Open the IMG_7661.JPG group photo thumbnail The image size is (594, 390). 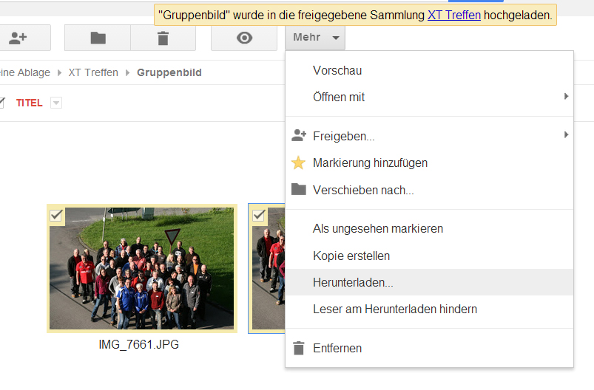141,269
